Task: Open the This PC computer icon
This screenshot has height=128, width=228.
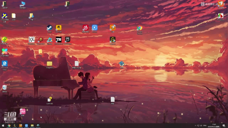Action: (x=23, y=5)
